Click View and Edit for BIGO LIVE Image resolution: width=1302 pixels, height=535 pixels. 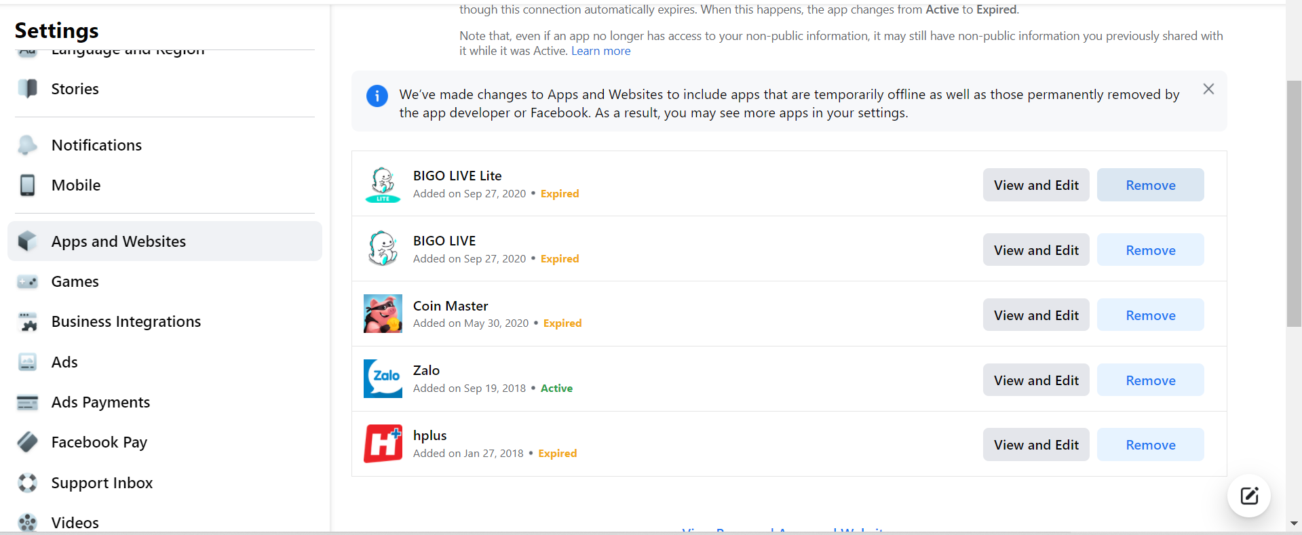point(1036,250)
